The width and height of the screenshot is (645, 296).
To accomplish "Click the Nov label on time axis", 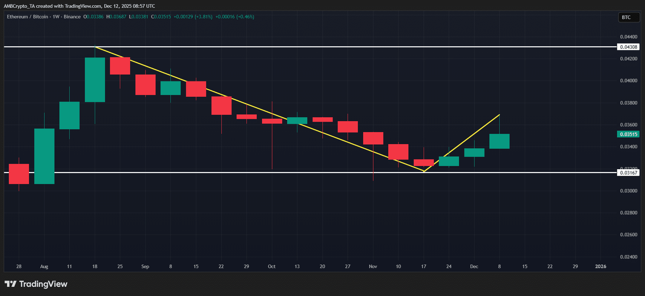I will click(373, 267).
